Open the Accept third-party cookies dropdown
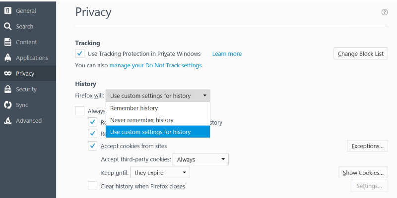This screenshot has height=198, width=397. pos(200,159)
